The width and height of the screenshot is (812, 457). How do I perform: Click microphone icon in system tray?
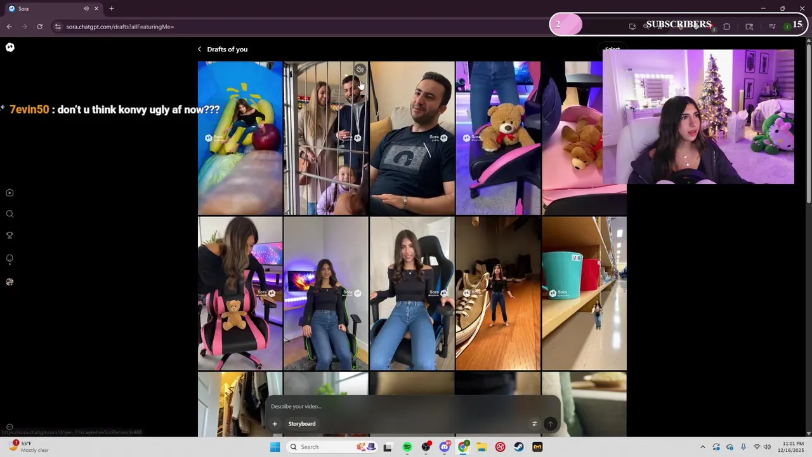pos(743,447)
